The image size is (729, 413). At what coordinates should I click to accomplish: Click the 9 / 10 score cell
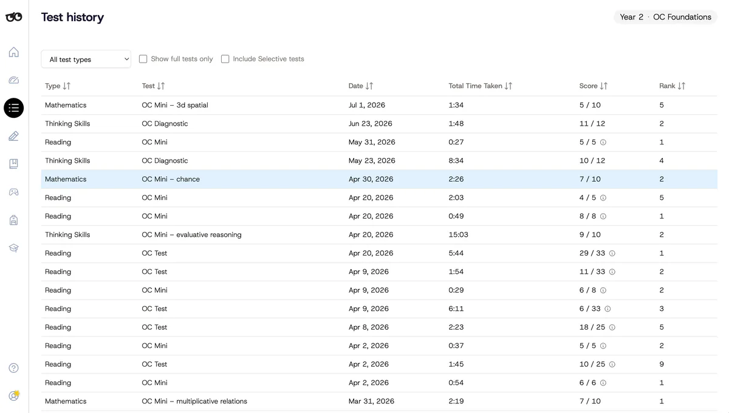(x=590, y=234)
